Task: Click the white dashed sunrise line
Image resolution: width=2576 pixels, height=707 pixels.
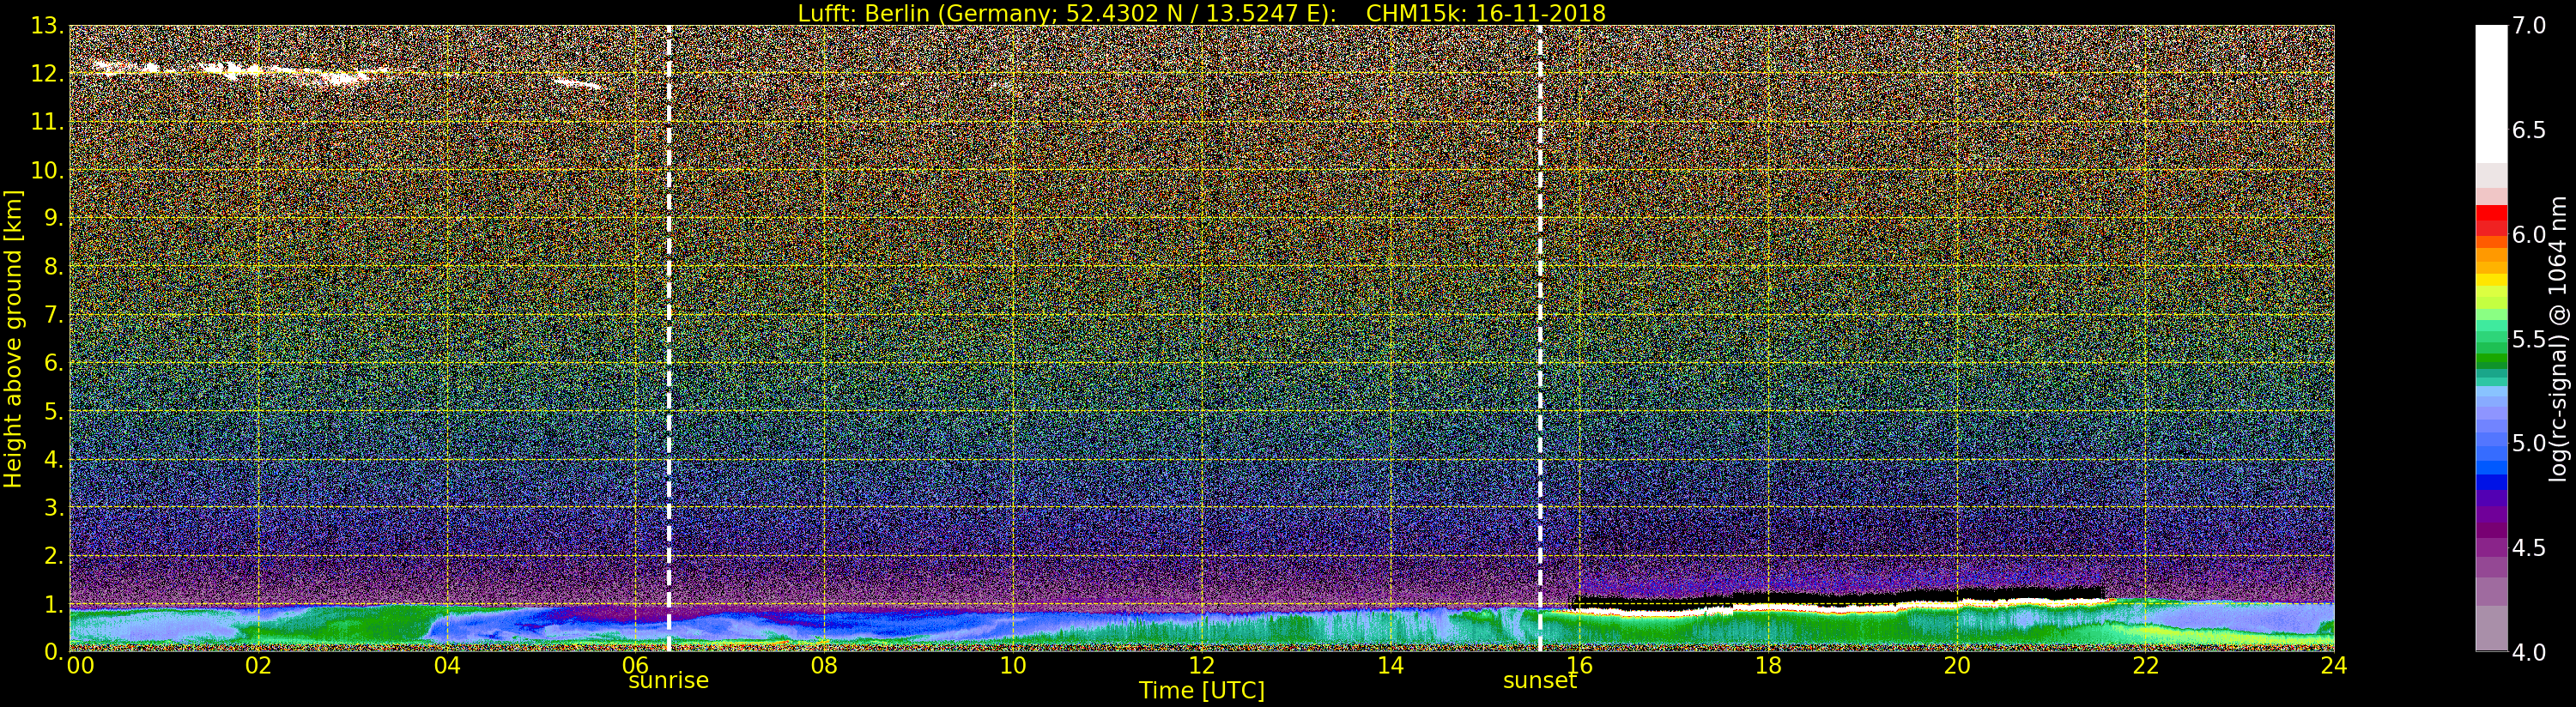Action: pos(668,338)
